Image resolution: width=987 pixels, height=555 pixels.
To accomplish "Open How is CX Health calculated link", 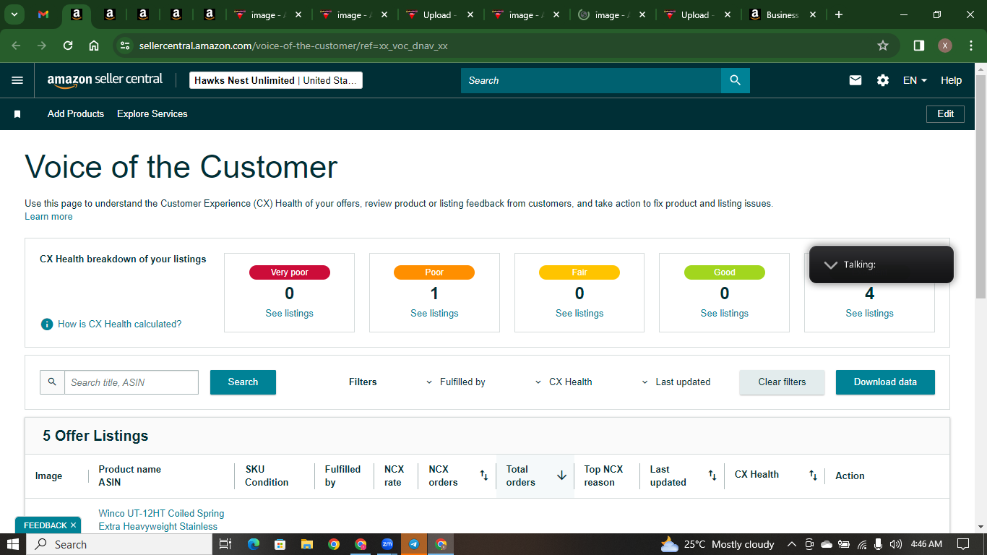I will [120, 324].
